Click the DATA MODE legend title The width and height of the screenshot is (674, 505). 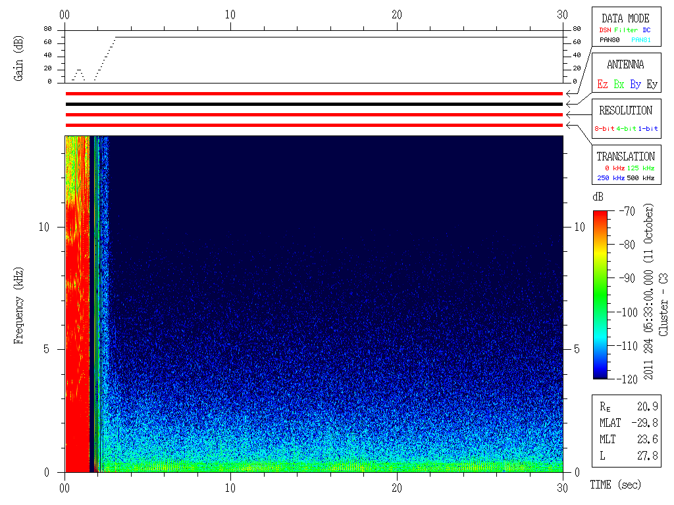pos(625,18)
